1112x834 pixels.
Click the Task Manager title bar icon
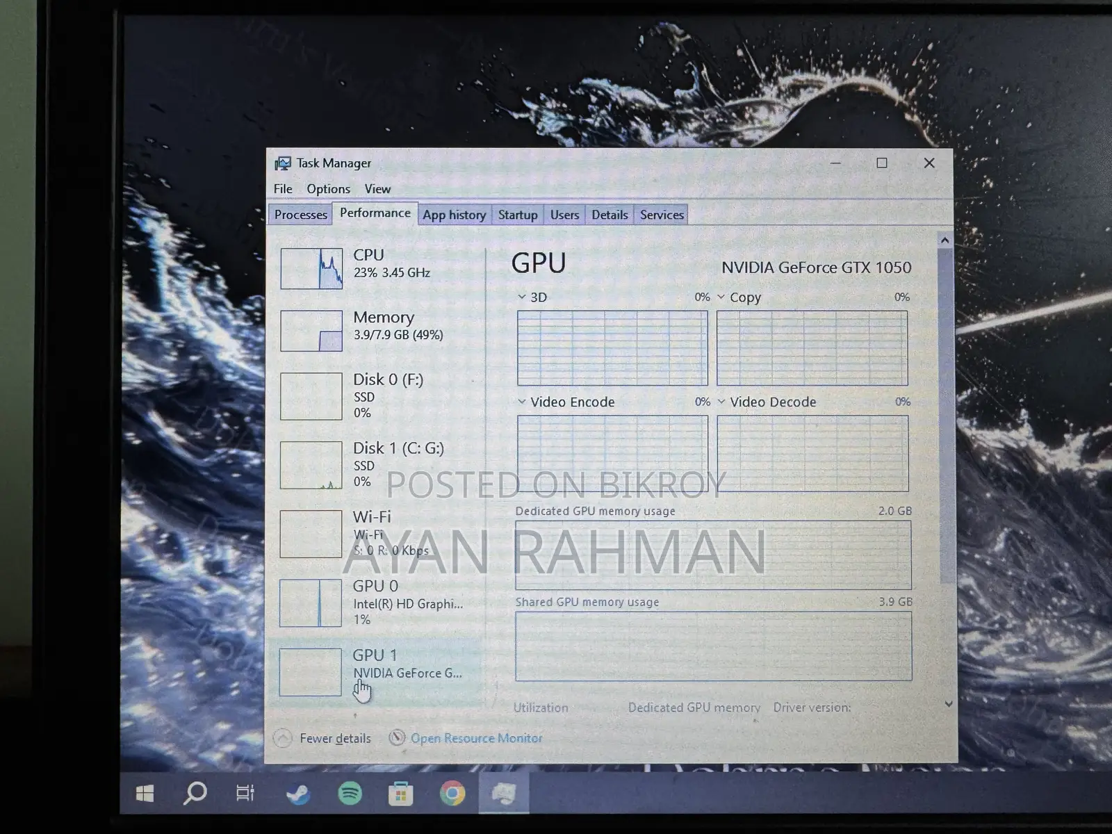click(283, 163)
